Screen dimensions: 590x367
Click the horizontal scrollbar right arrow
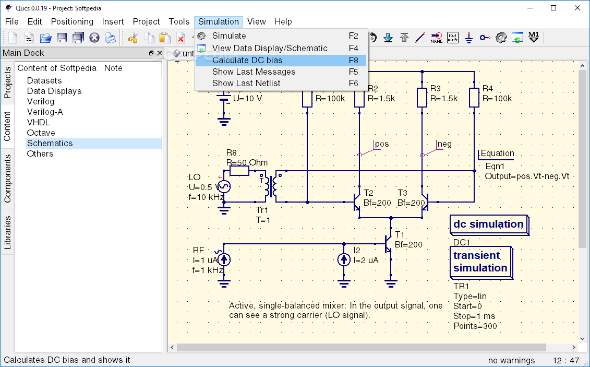tap(574, 348)
